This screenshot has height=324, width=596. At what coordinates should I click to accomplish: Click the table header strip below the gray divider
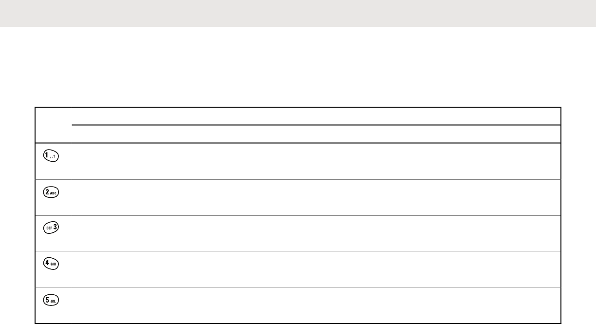[317, 134]
